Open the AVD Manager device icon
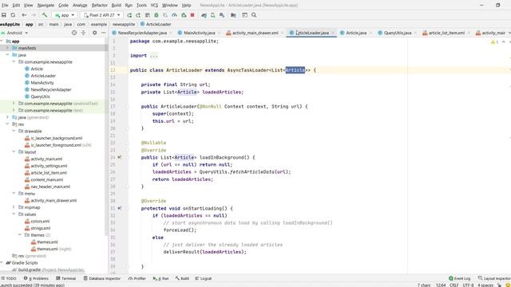Image resolution: width=511 pixels, height=287 pixels. point(213,15)
